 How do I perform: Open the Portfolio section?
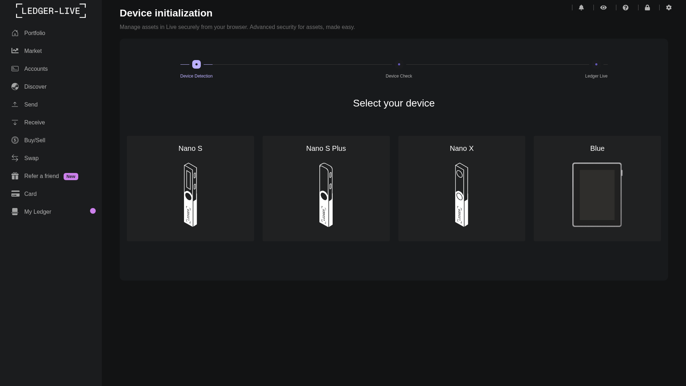(x=35, y=33)
